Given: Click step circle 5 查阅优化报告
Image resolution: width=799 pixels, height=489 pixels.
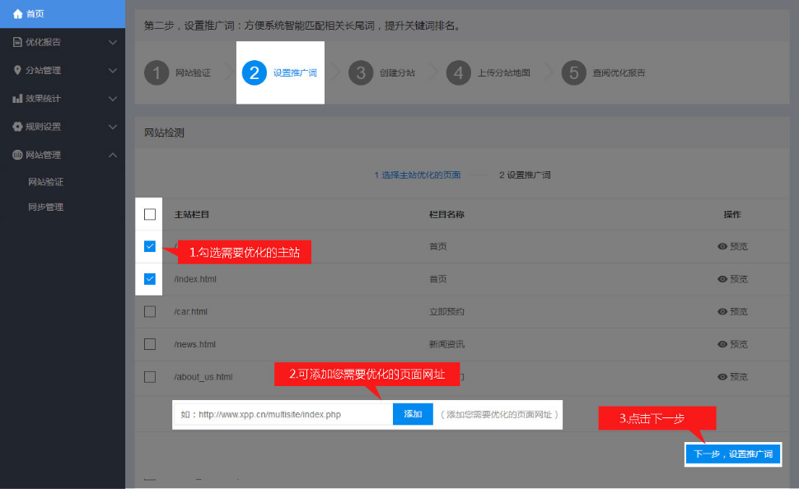Looking at the screenshot, I should 573,72.
